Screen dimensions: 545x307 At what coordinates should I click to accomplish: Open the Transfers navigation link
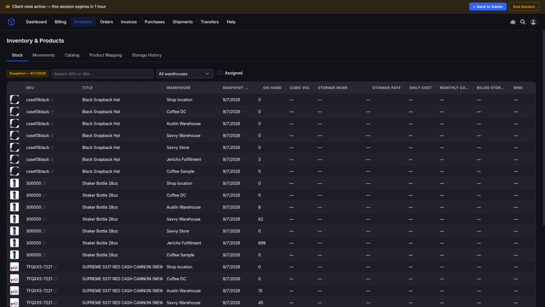coord(209,22)
